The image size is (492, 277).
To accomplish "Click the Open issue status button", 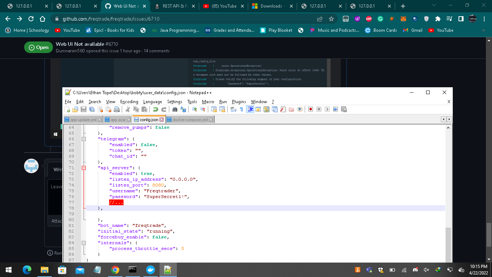I will coord(38,47).
